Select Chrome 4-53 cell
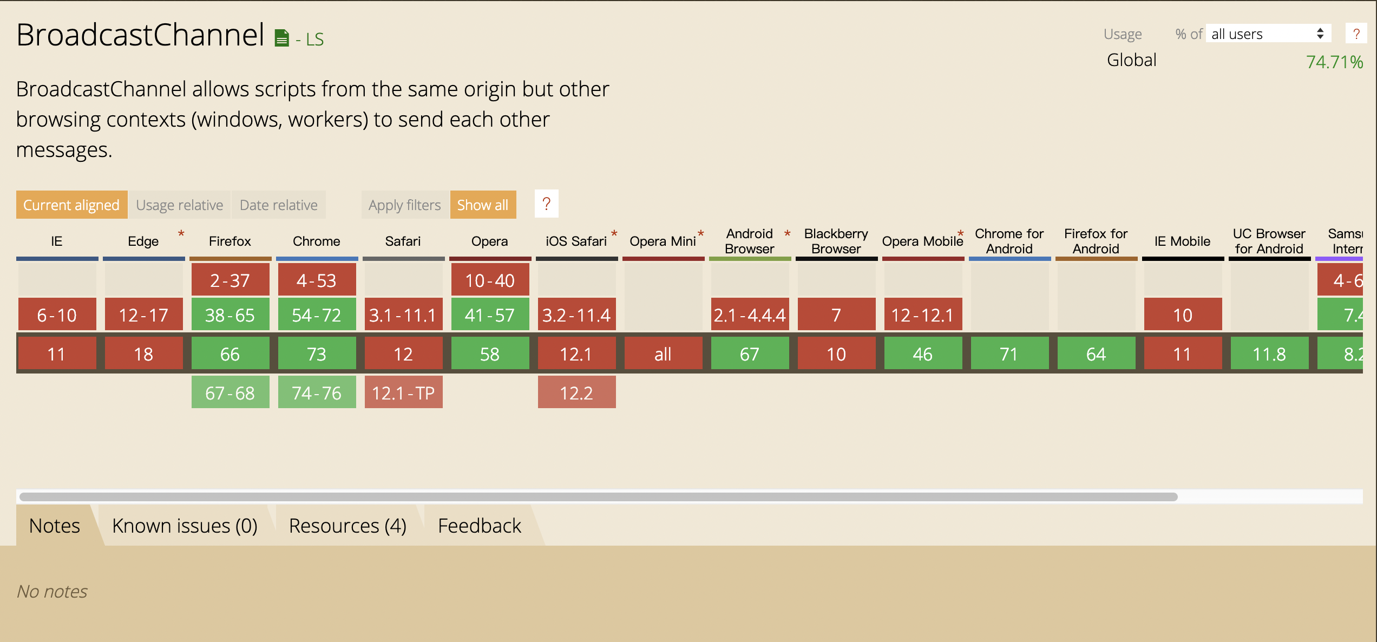This screenshot has height=642, width=1377. click(x=317, y=279)
